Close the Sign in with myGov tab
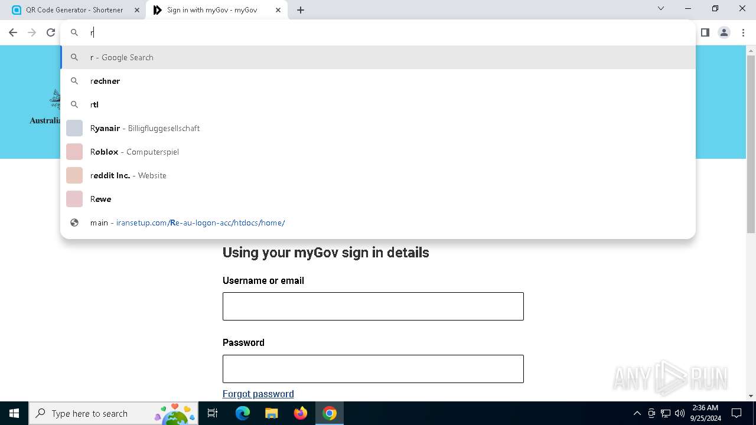The width and height of the screenshot is (756, 425). click(278, 10)
